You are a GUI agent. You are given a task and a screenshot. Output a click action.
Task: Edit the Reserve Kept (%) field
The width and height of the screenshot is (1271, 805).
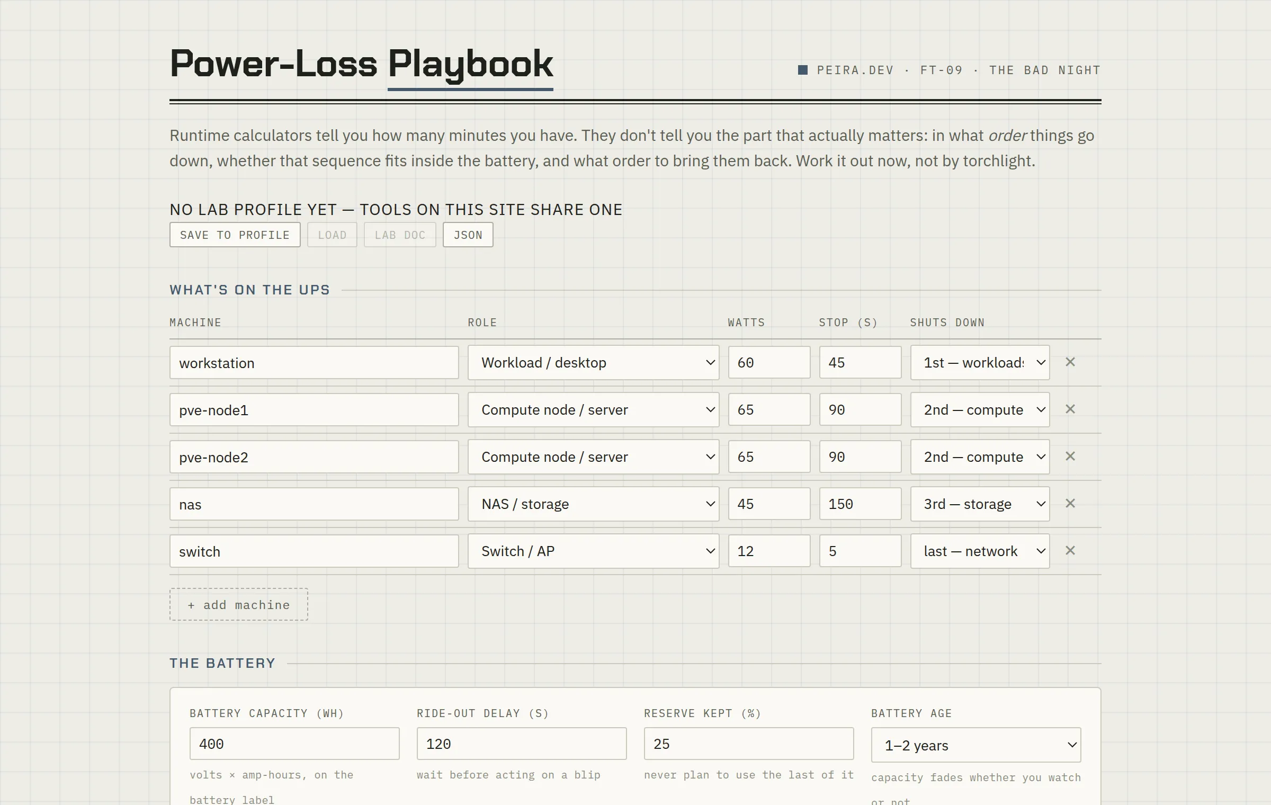click(749, 744)
